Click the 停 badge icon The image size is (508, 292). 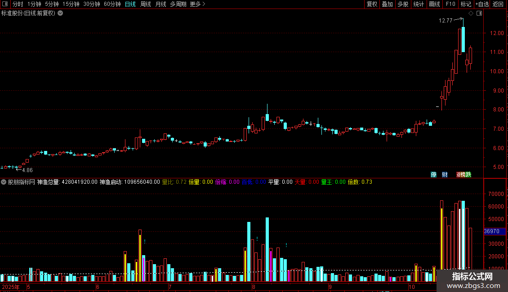(x=433, y=174)
